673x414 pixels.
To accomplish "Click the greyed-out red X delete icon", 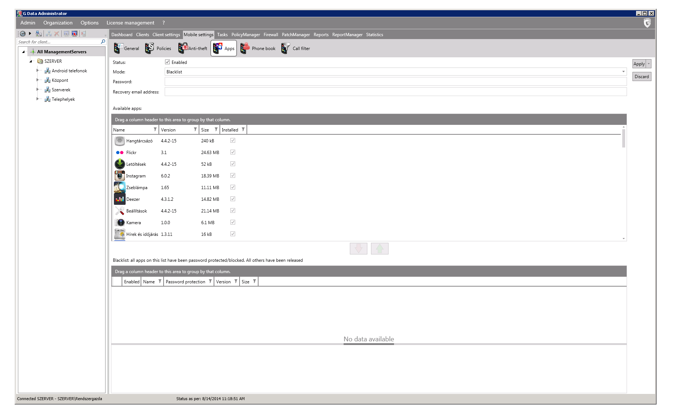I will pos(57,34).
